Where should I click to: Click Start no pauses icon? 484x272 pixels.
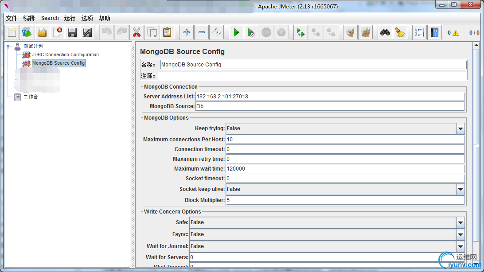[251, 32]
